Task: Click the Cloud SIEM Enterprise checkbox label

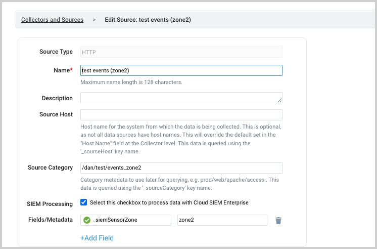Action: (x=169, y=202)
